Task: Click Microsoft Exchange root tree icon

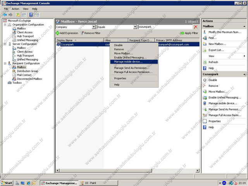Action: (x=5, y=21)
